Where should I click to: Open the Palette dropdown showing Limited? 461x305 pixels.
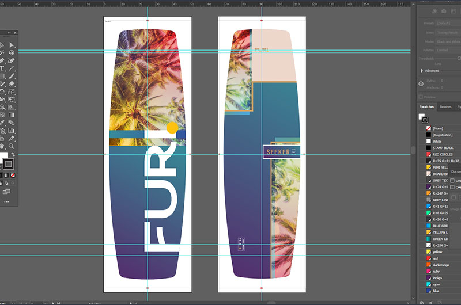coord(448,50)
